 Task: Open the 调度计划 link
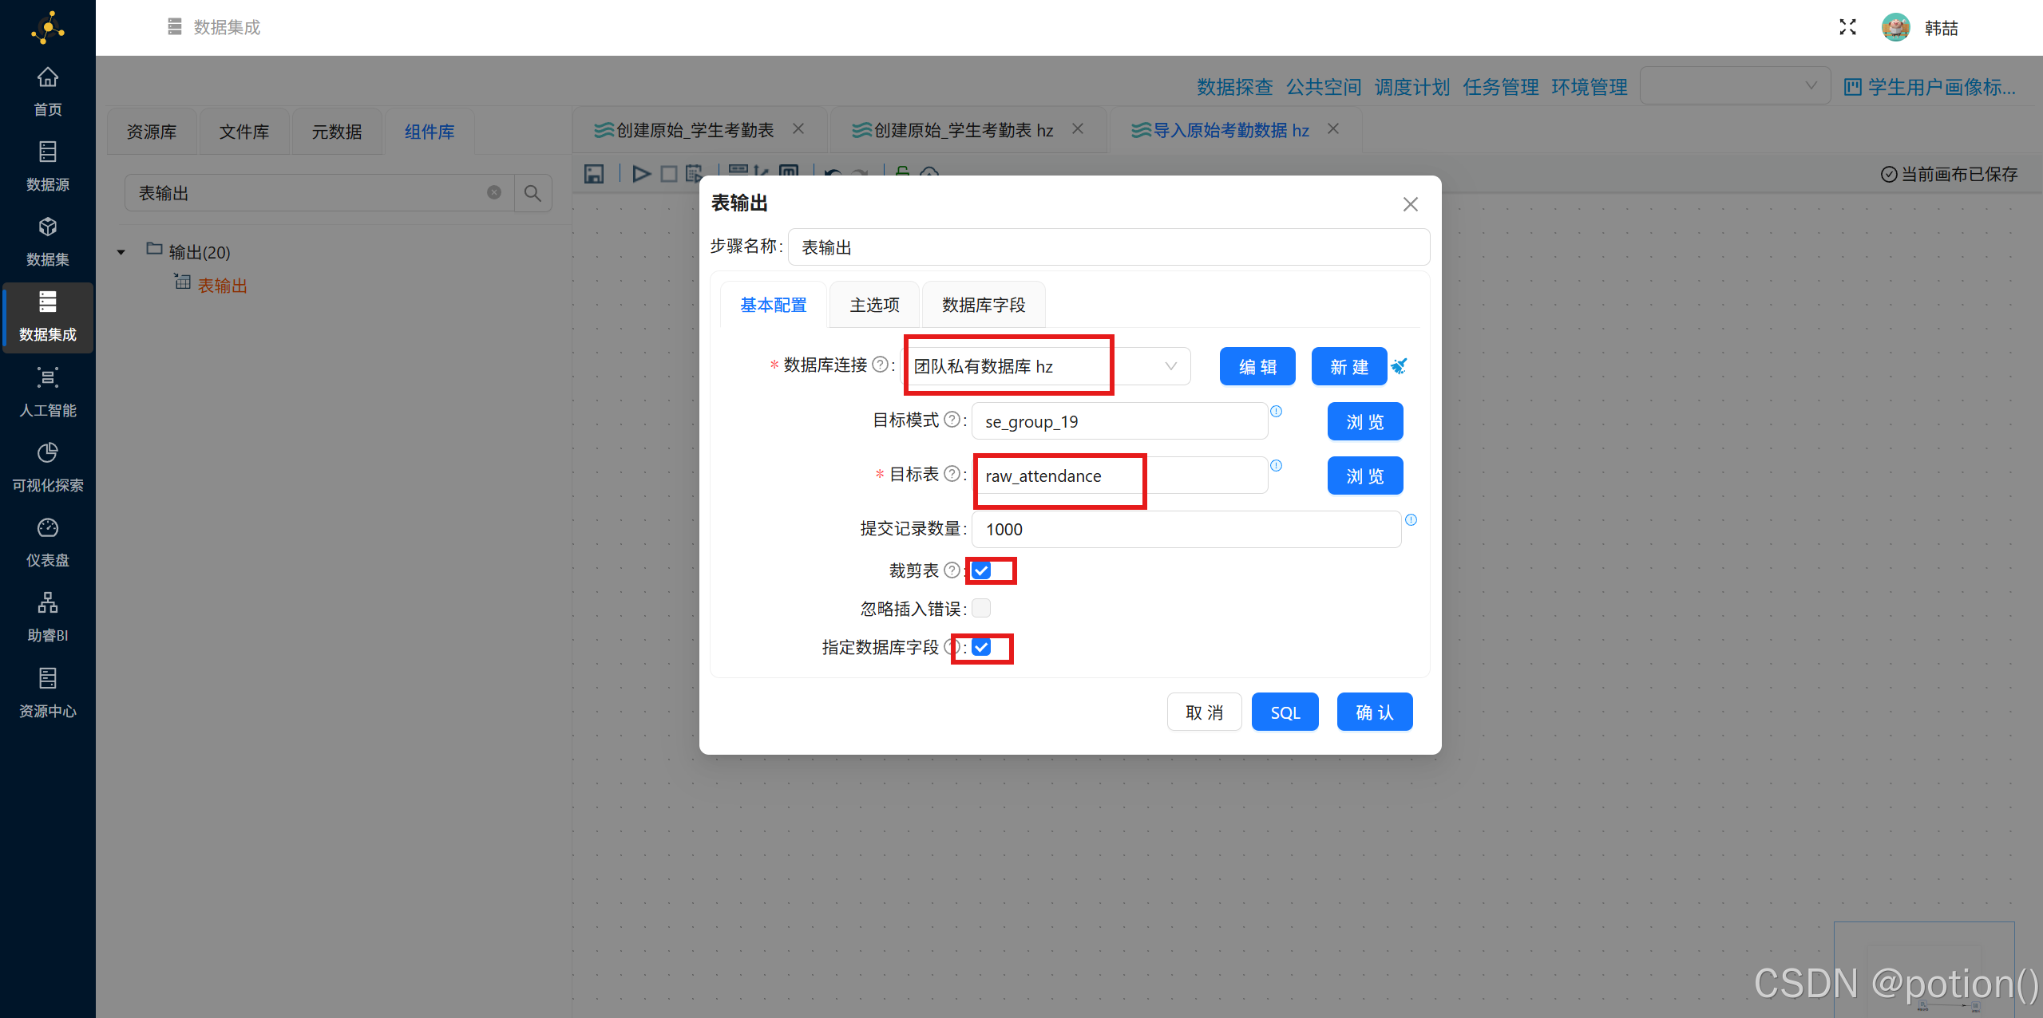[1411, 87]
